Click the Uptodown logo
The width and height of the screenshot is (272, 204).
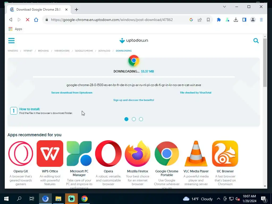click(x=134, y=41)
